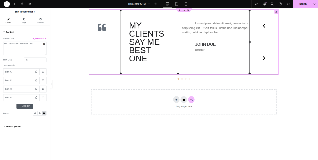Viewport: 318px width, 160px height.
Task: Remove testimonial Item #3
Action: (x=43, y=89)
